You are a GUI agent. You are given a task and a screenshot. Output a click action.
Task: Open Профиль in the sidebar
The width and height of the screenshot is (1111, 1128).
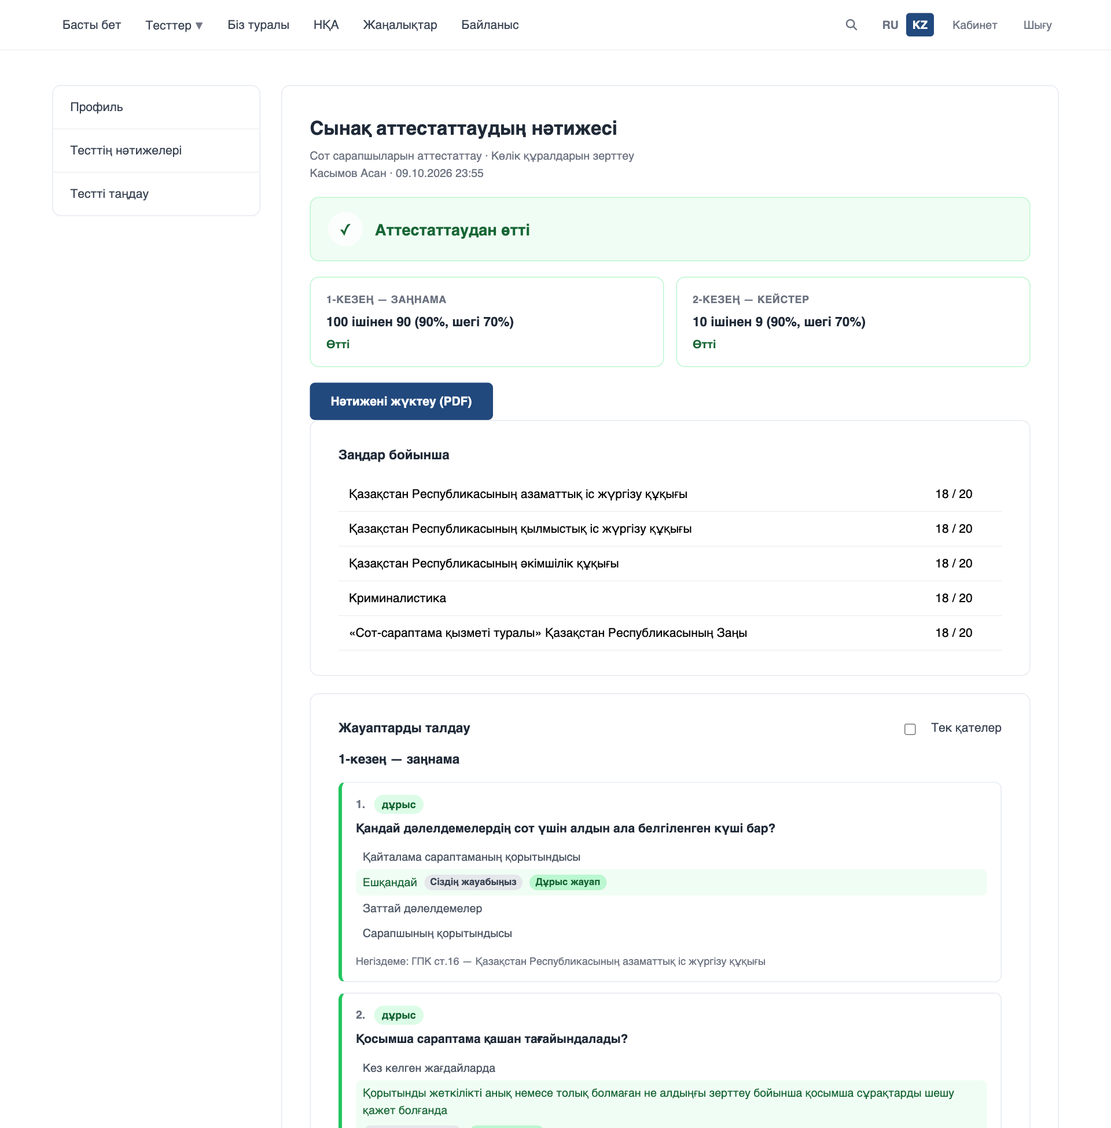point(156,108)
